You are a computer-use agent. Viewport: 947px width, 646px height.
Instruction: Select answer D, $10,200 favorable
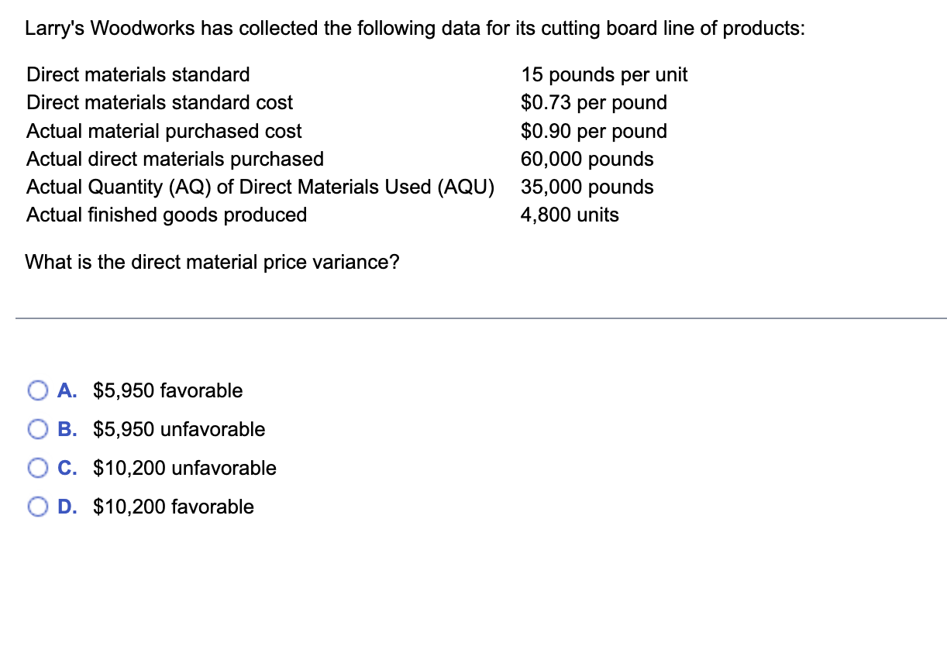pyautogui.click(x=37, y=507)
